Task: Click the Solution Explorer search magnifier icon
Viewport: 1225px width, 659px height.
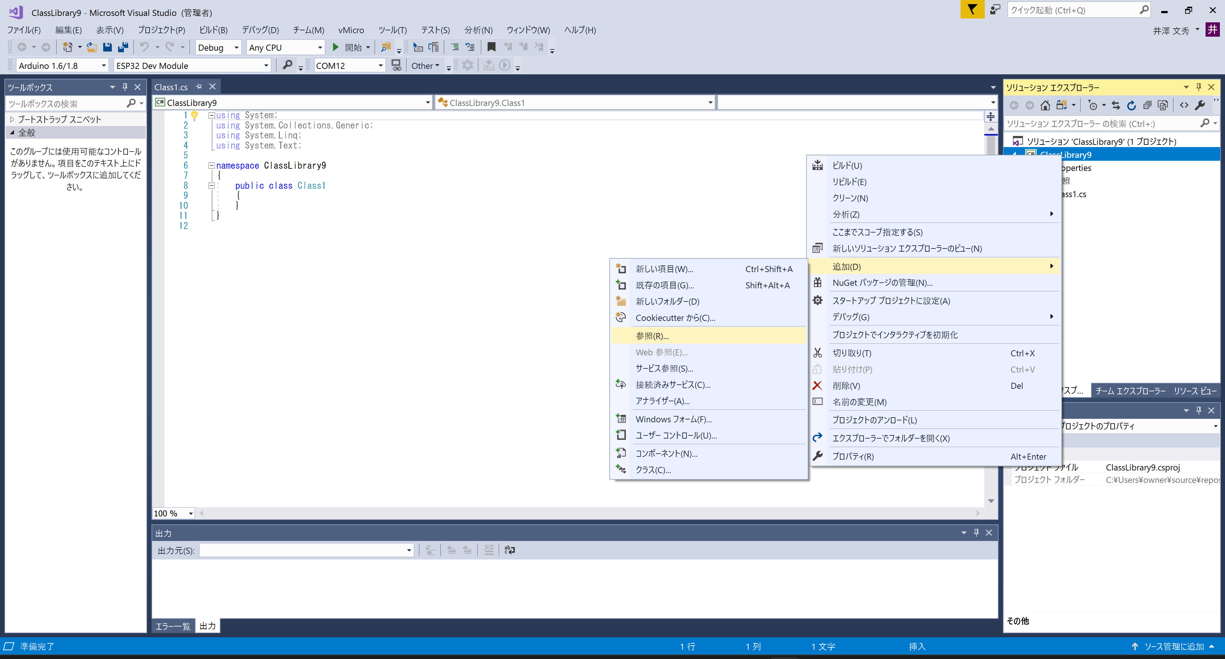Action: click(1205, 123)
